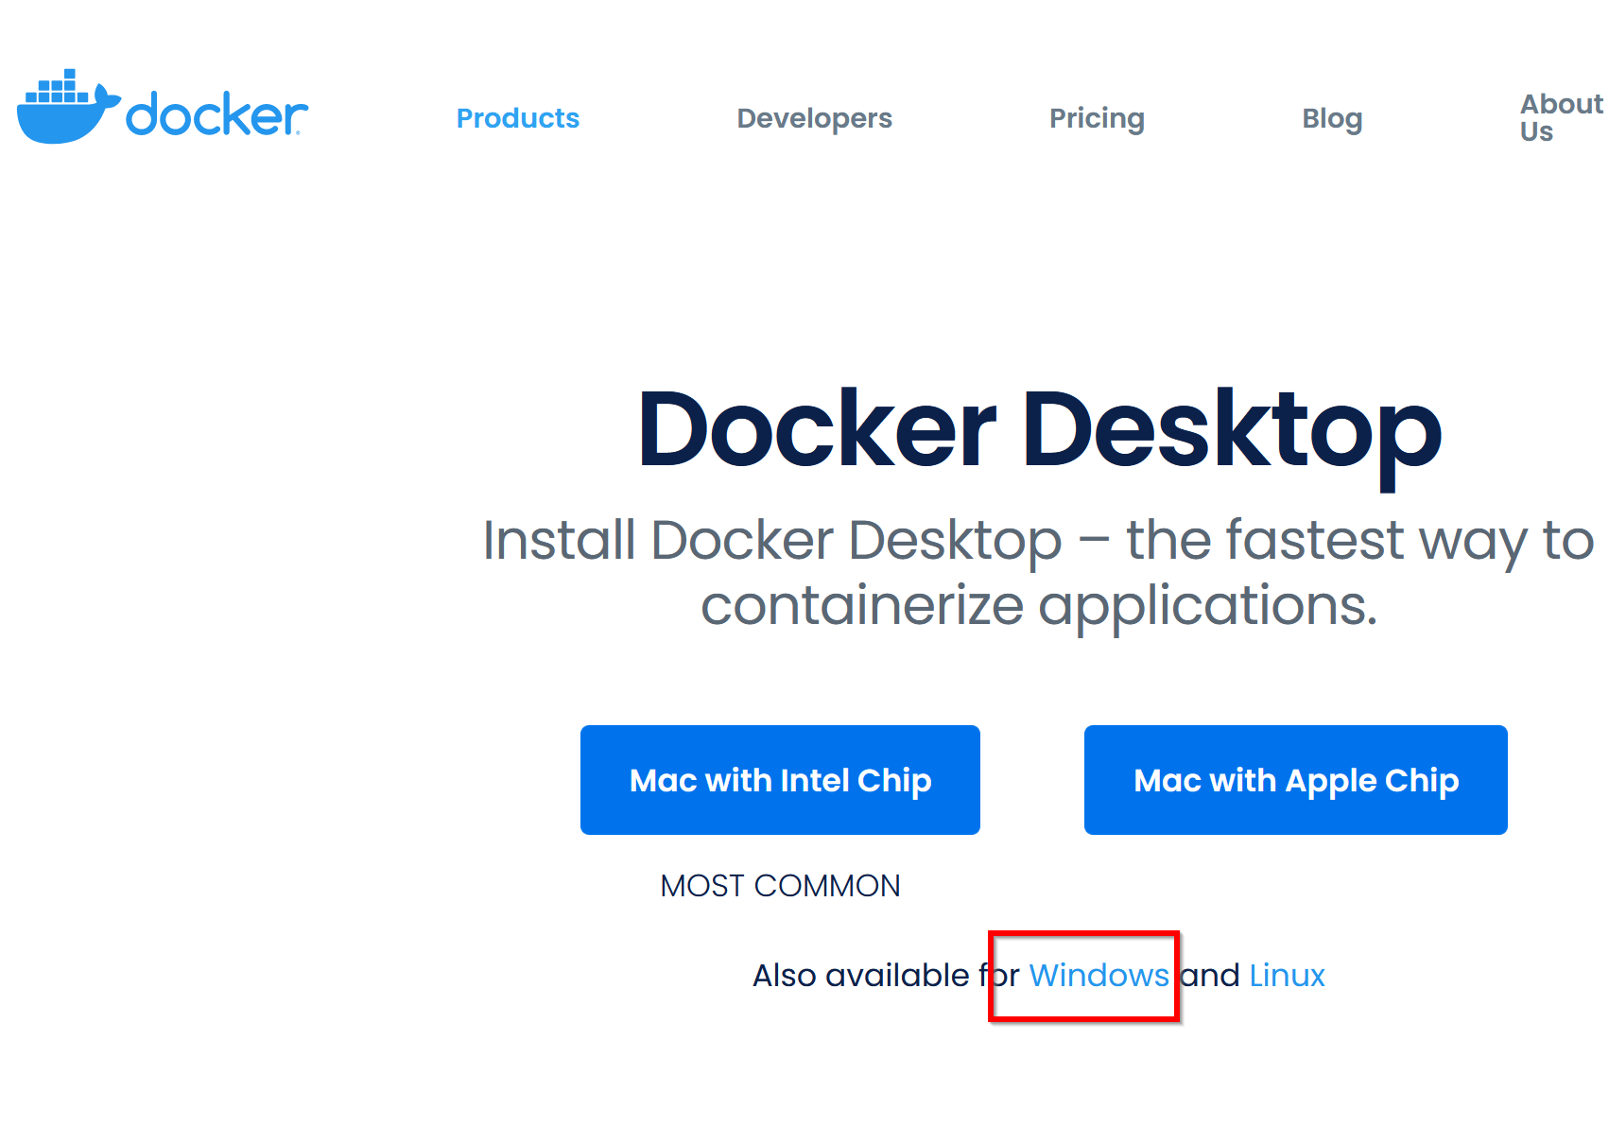Download for Mac with Apple Chip
The width and height of the screenshot is (1609, 1127).
click(1295, 780)
